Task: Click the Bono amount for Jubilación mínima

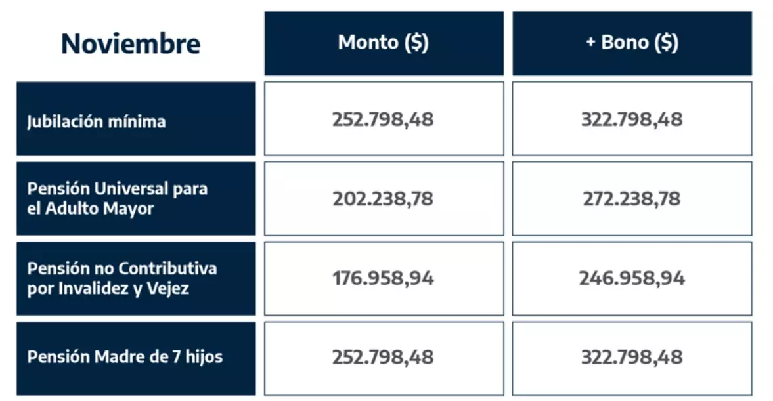Action: (x=632, y=119)
